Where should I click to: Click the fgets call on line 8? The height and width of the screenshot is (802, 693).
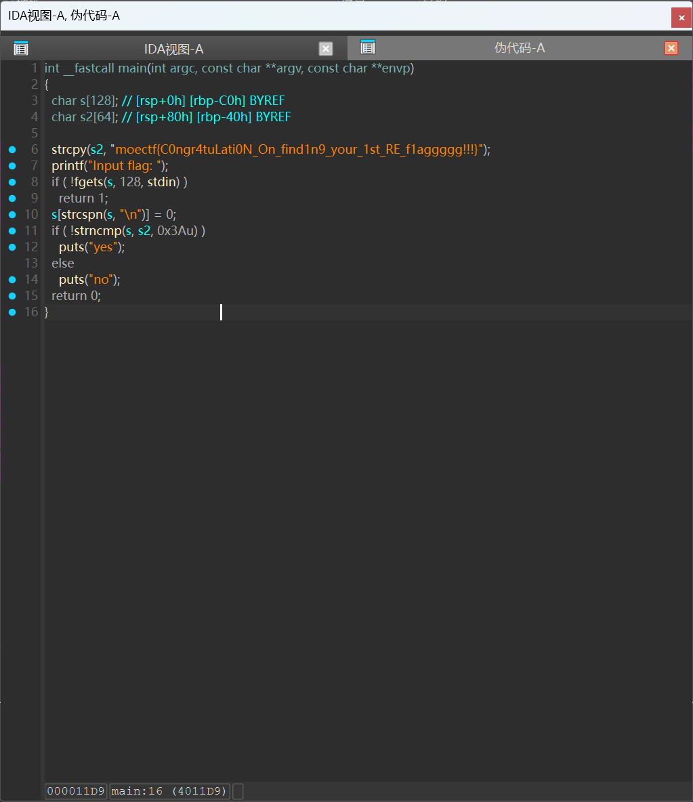89,182
